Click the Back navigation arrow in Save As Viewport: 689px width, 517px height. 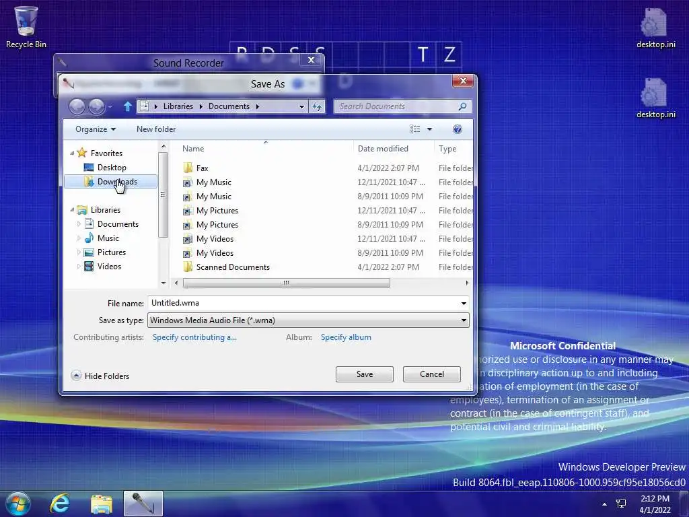(x=77, y=106)
